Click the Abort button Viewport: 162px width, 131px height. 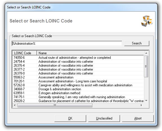(138, 118)
